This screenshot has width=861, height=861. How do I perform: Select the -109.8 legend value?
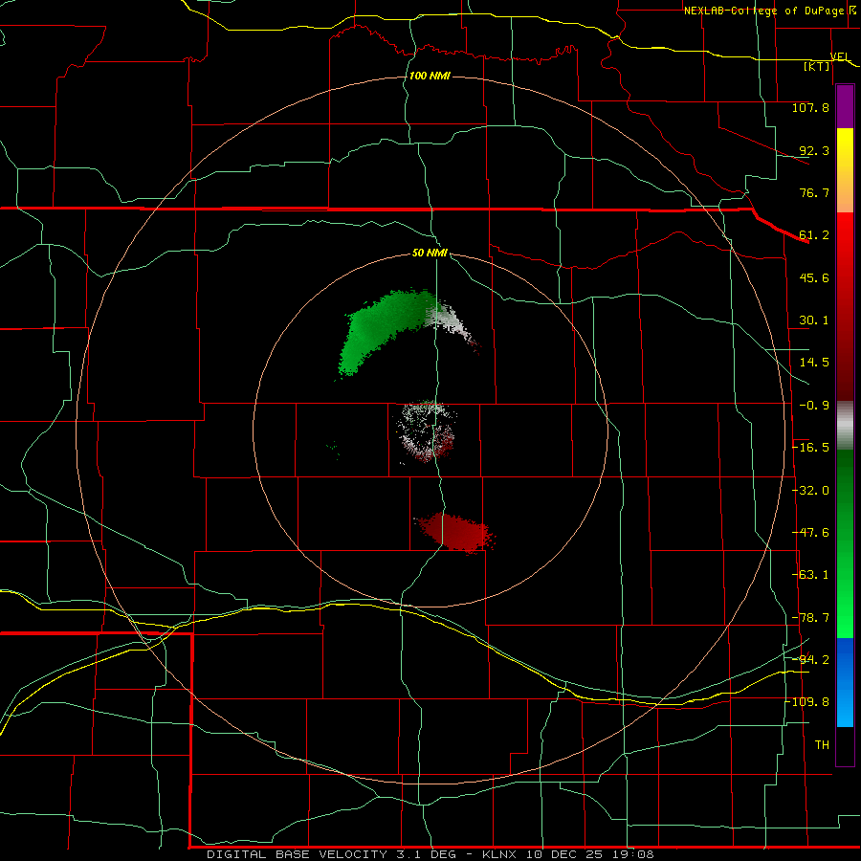(807, 702)
